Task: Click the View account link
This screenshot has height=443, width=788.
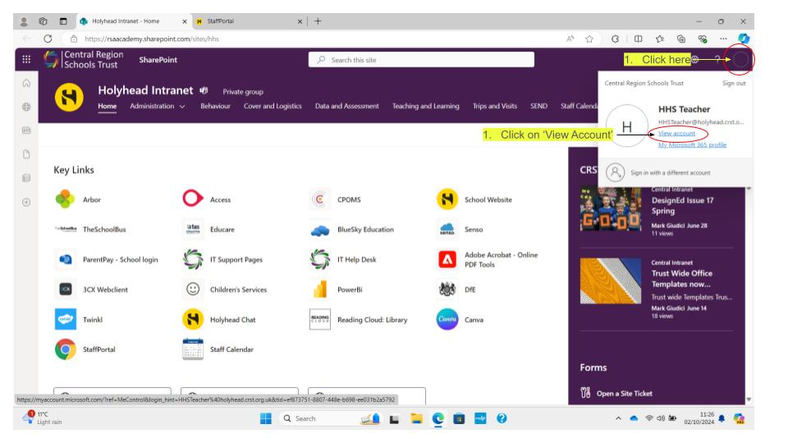Action: point(676,134)
